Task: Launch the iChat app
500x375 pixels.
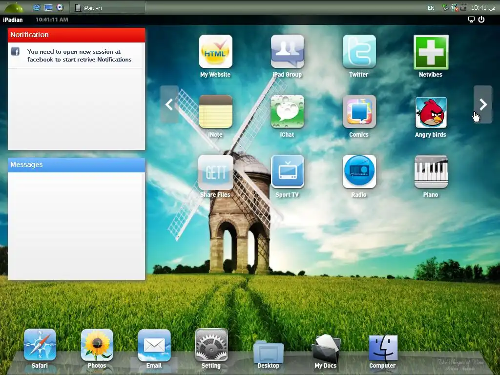Action: coord(287,111)
